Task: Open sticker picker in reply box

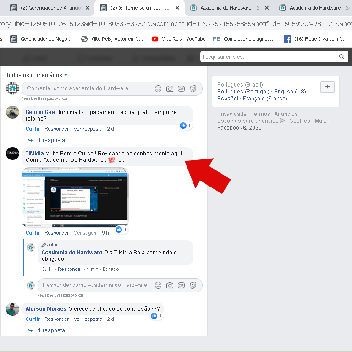Action: pos(193,286)
